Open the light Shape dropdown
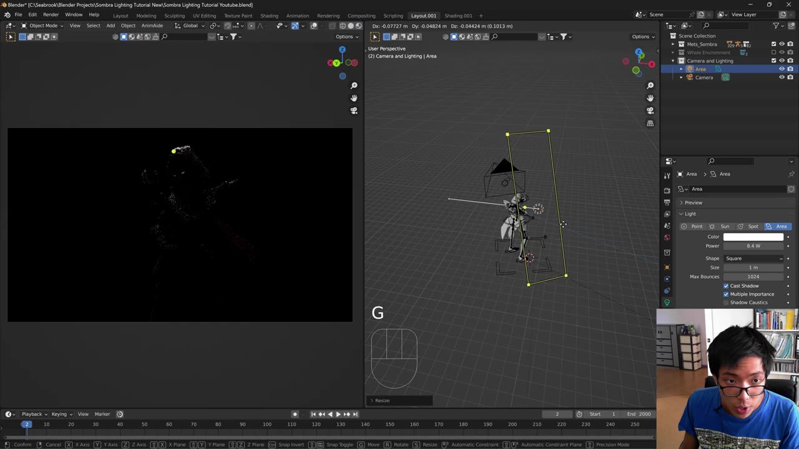 [753, 258]
